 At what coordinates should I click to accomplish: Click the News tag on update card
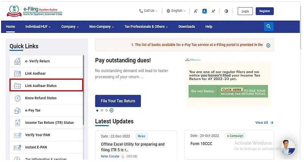[x=142, y=136]
